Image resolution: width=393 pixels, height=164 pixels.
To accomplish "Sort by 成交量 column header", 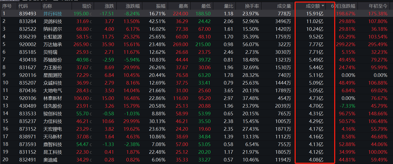I will (284, 6).
